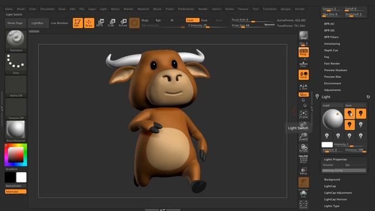Open the Render menu
This screenshot has height=211, width=375.
[203, 9]
